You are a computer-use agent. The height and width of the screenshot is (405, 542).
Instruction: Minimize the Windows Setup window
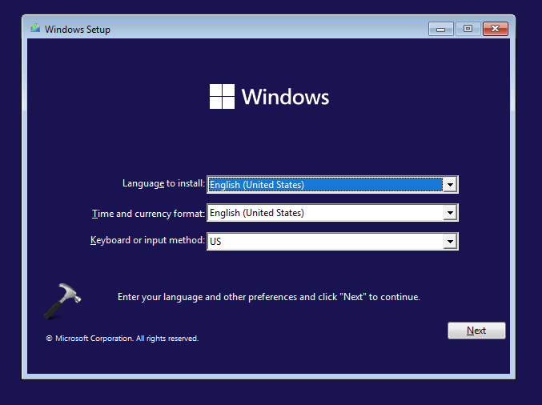click(x=440, y=29)
